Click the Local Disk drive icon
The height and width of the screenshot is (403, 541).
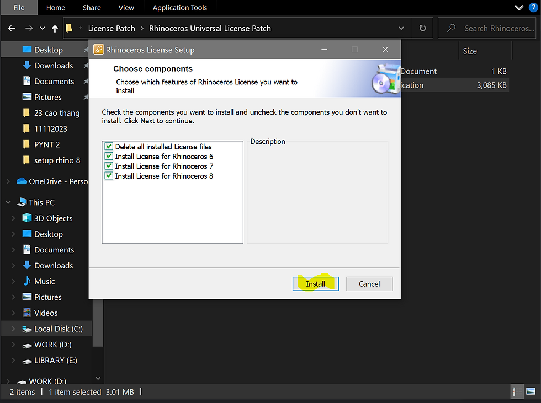27,329
